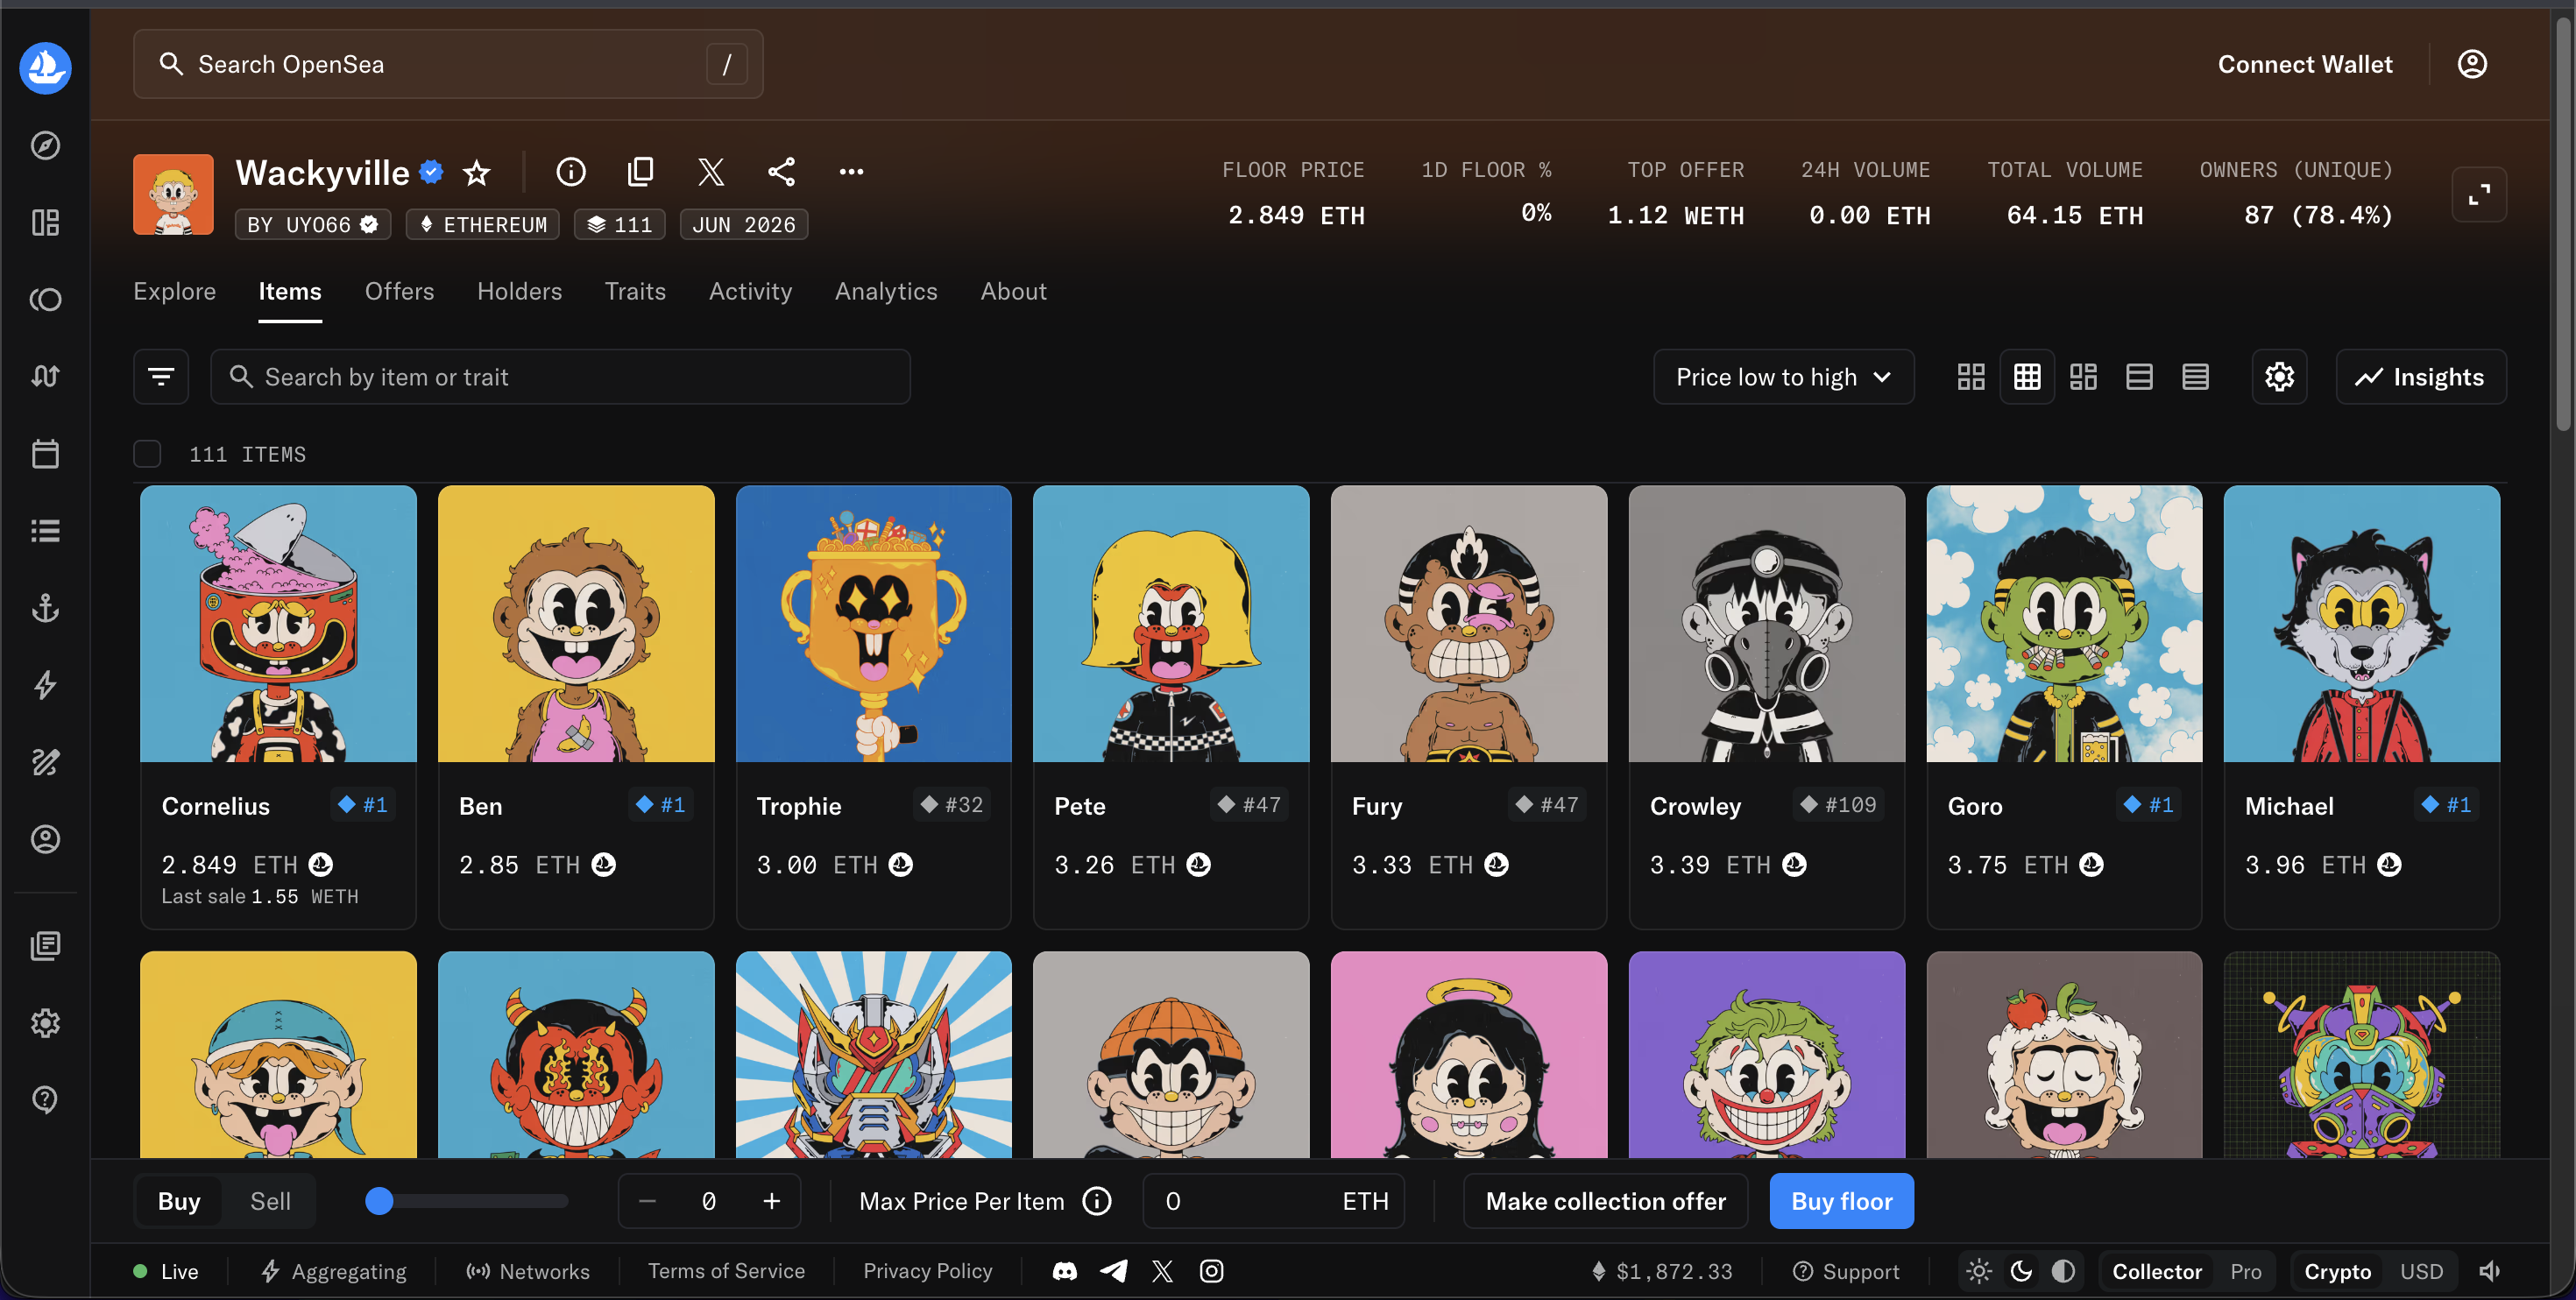Switch currency display to USD
The image size is (2576, 1300).
point(2421,1271)
